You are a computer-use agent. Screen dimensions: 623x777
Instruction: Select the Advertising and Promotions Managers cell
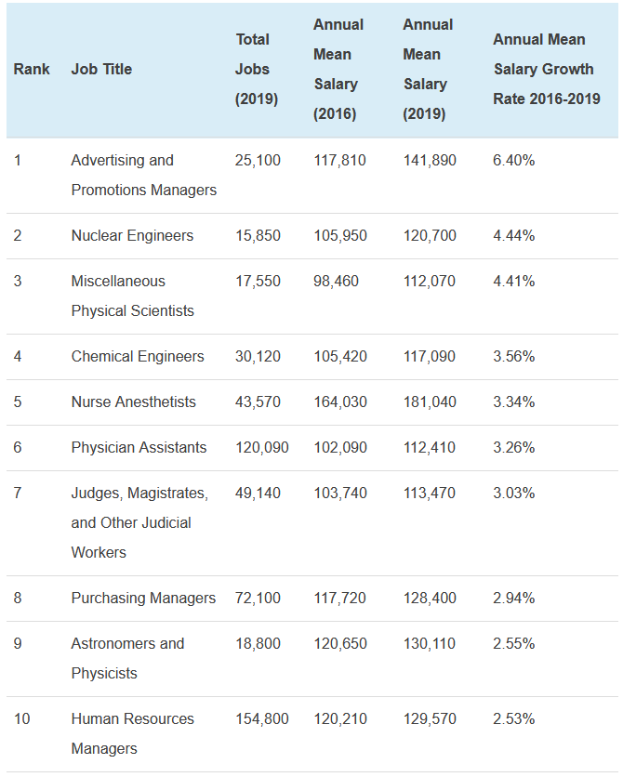point(143,175)
